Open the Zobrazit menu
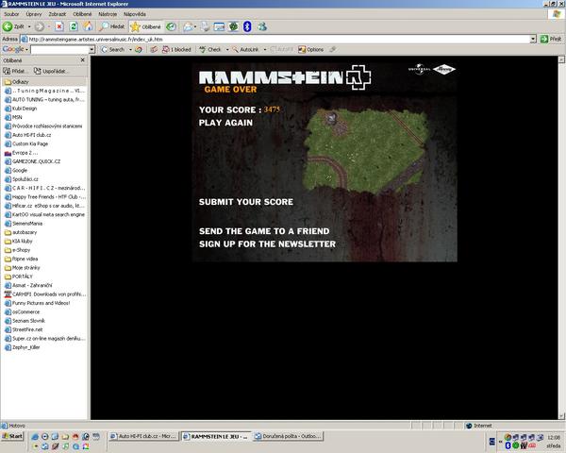 [x=57, y=14]
